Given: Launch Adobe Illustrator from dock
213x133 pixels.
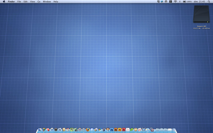Looking at the screenshot, I should pyautogui.click(x=120, y=130).
